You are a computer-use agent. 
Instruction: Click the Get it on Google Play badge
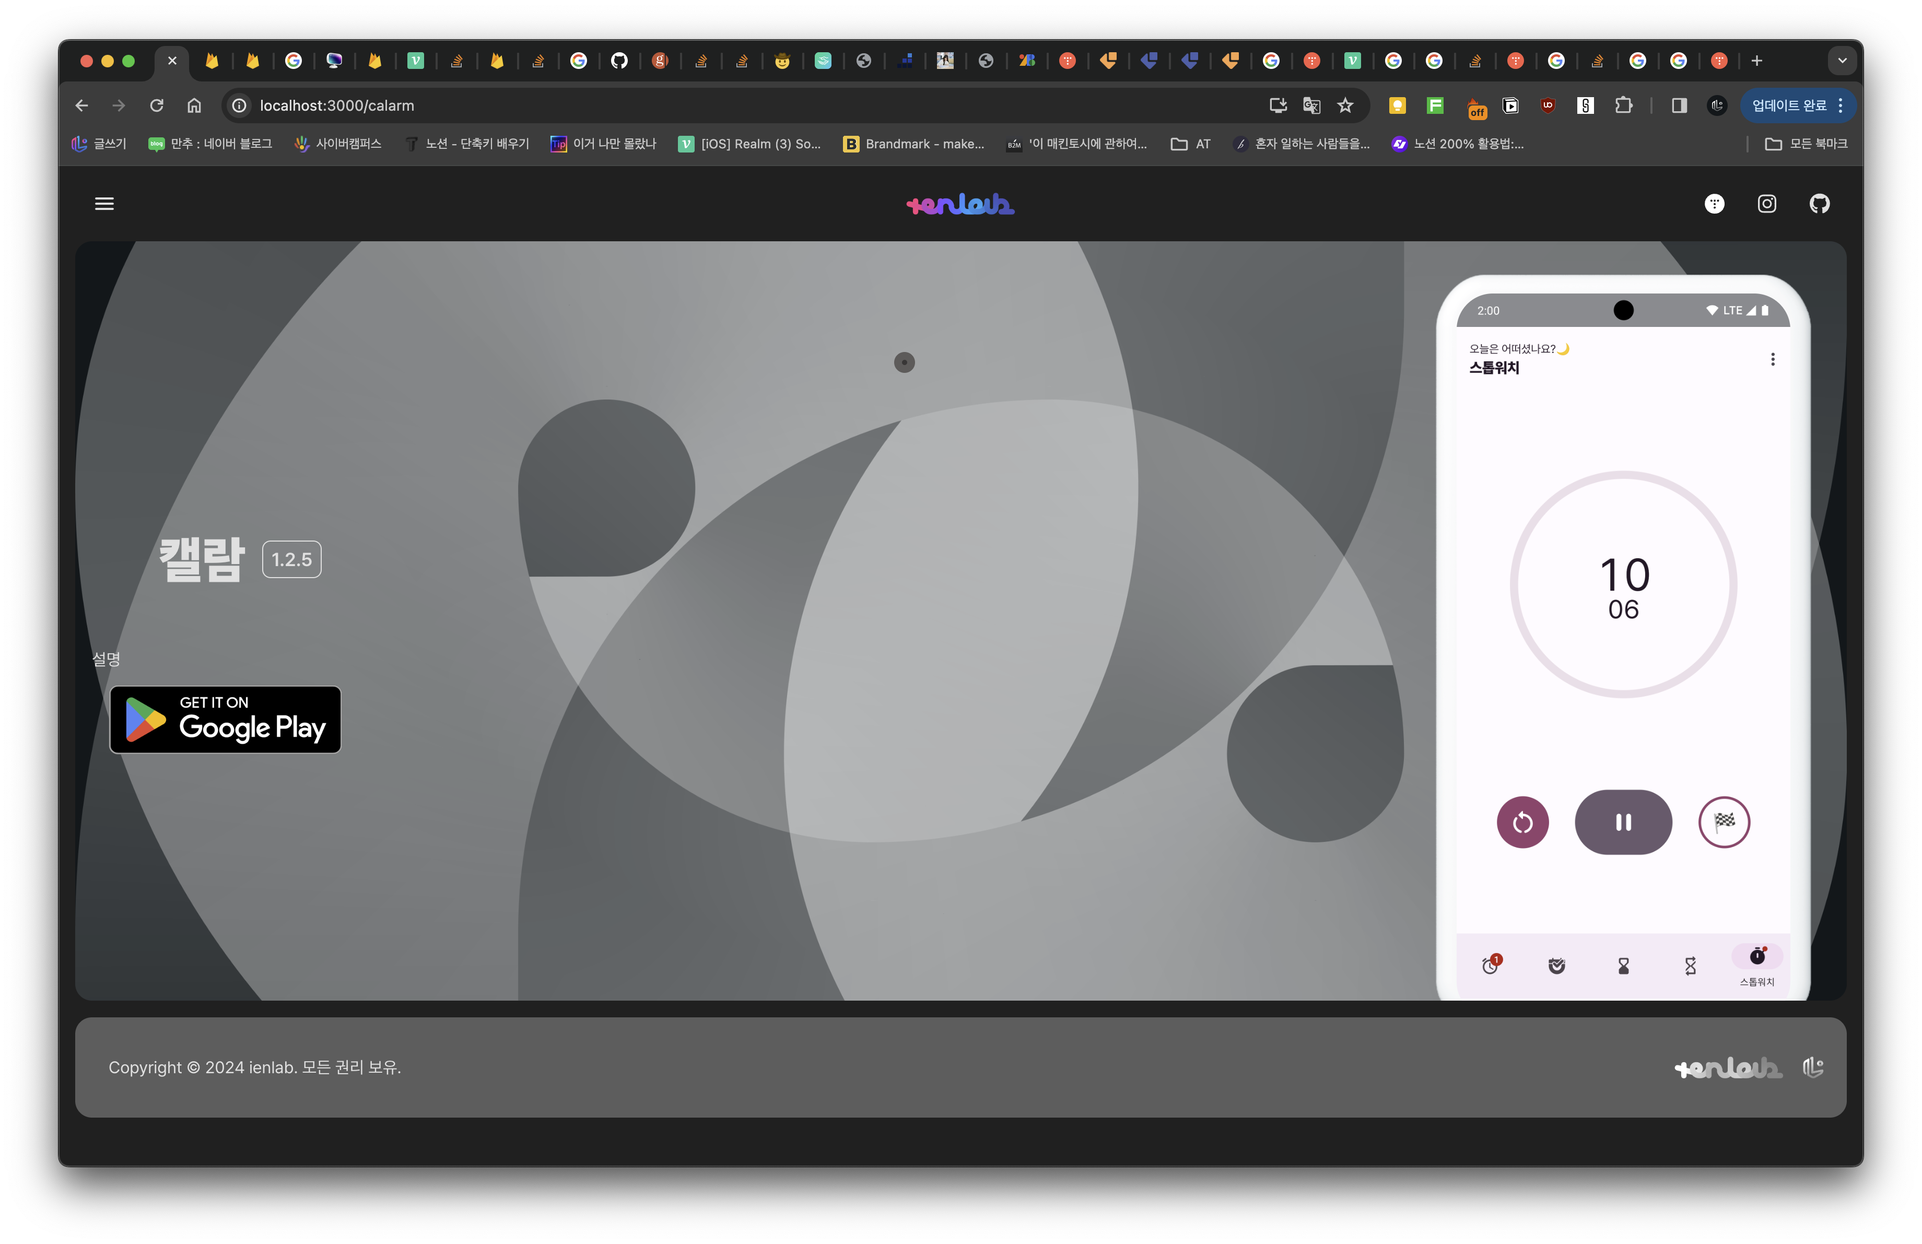(225, 719)
